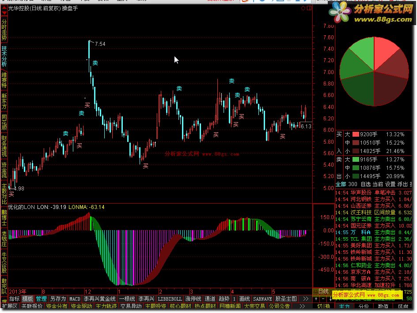Viewport: 417px width, 313px height.
Task: Select the 牛叉诊股 sidebar tab
Action: tap(4, 263)
